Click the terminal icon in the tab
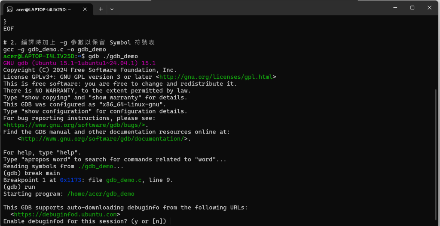Viewport: 440px width, 226px height. coord(9,9)
